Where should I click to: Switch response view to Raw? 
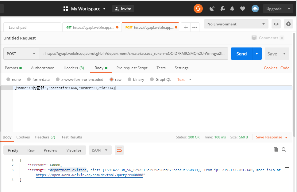(x=31, y=150)
